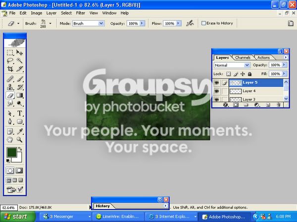The width and height of the screenshot is (297, 222).
Task: Toggle lock position
Action: tap(243, 74)
